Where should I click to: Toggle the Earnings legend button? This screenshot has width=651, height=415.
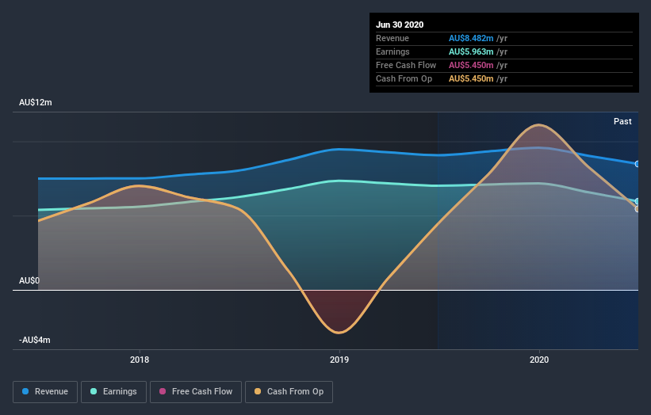click(113, 392)
